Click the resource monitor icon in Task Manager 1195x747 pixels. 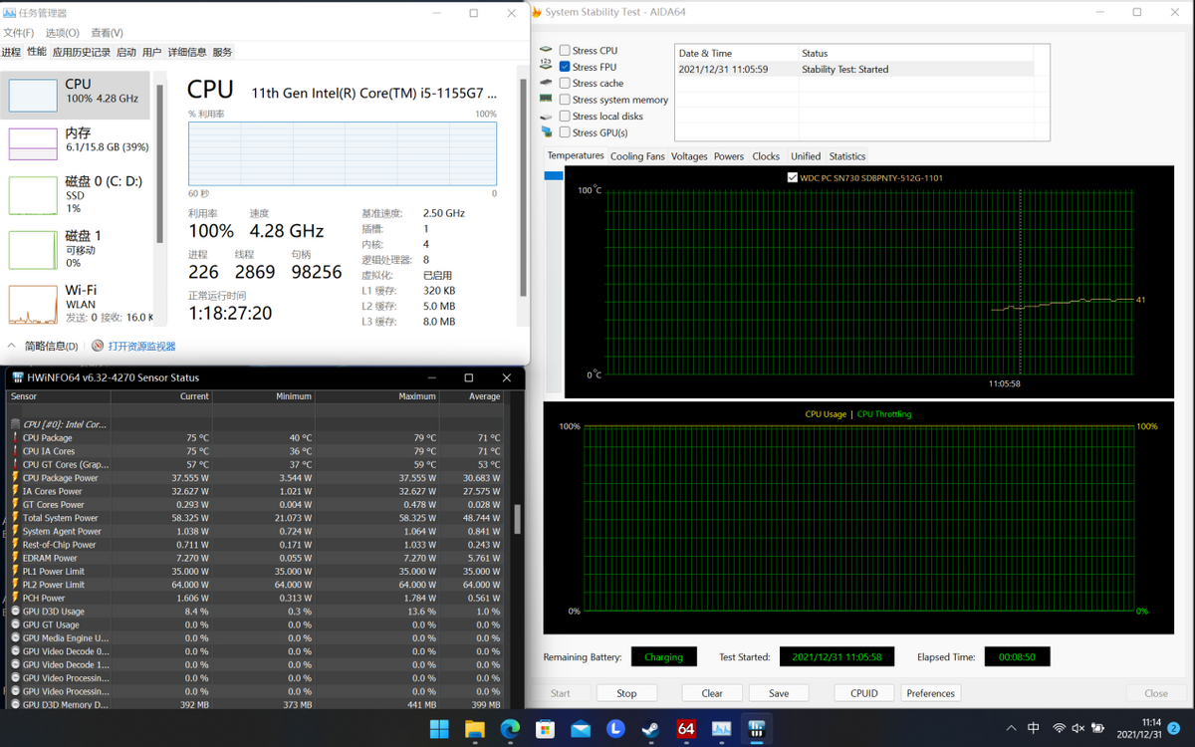pos(98,346)
